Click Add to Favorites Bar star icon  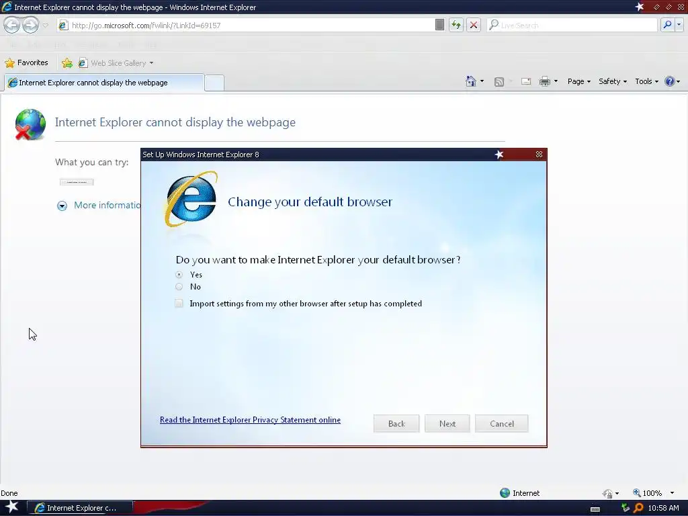click(67, 63)
